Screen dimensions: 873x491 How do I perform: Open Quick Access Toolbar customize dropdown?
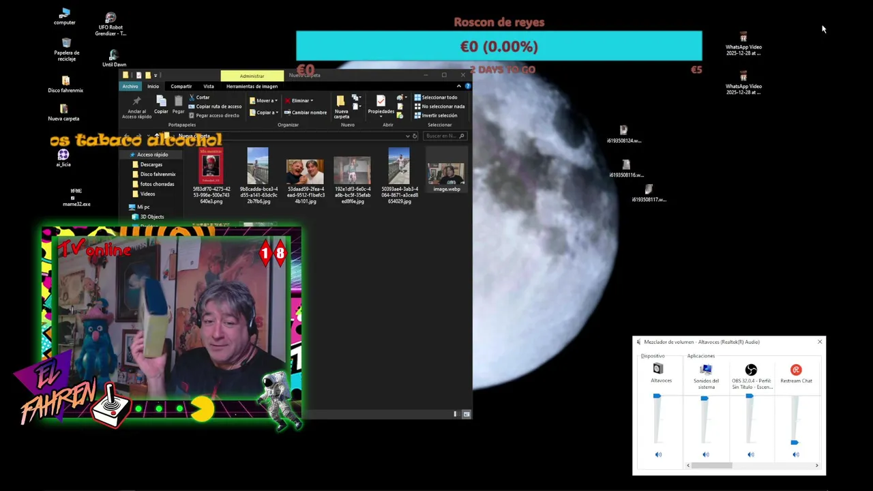(x=156, y=75)
